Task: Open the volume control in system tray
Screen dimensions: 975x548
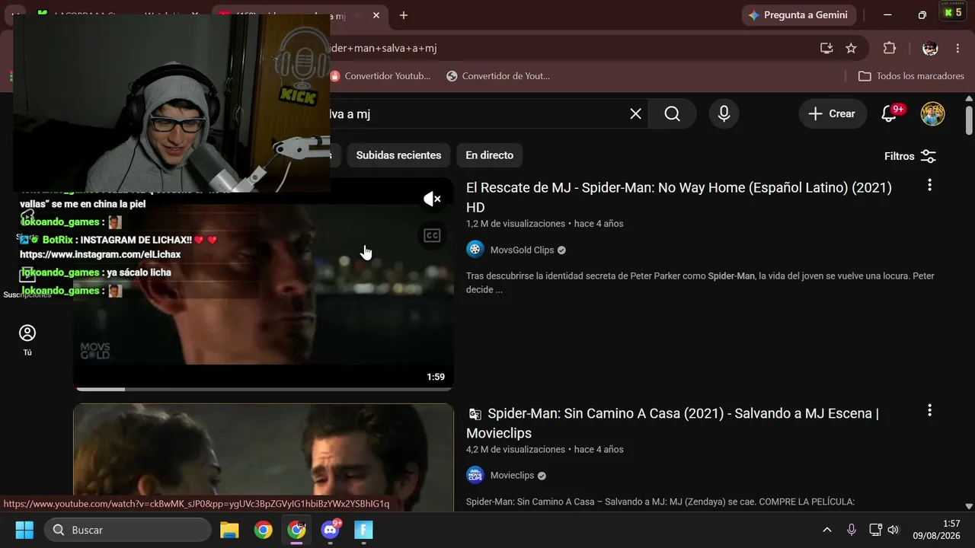Action: pyautogui.click(x=893, y=530)
